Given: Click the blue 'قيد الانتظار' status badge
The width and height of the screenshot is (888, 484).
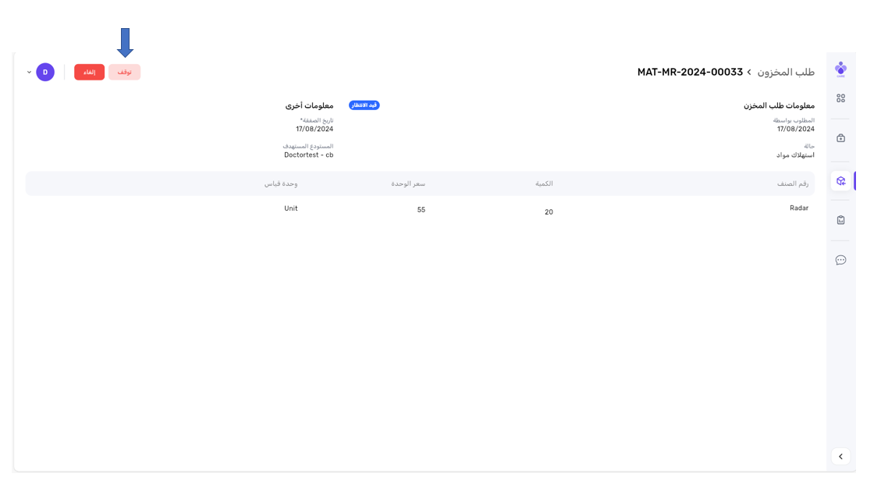Looking at the screenshot, I should point(364,105).
